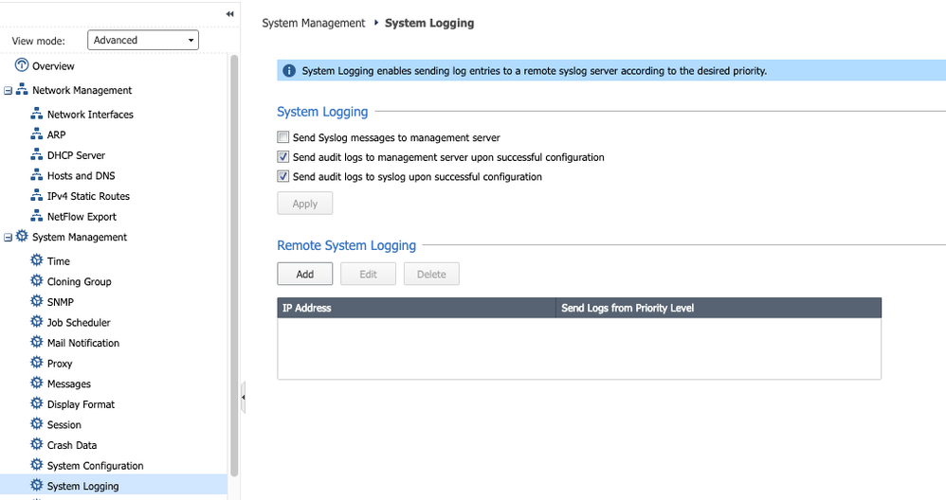Click the gear icon beside Crash Data
Image resolution: width=946 pixels, height=500 pixels.
37,444
